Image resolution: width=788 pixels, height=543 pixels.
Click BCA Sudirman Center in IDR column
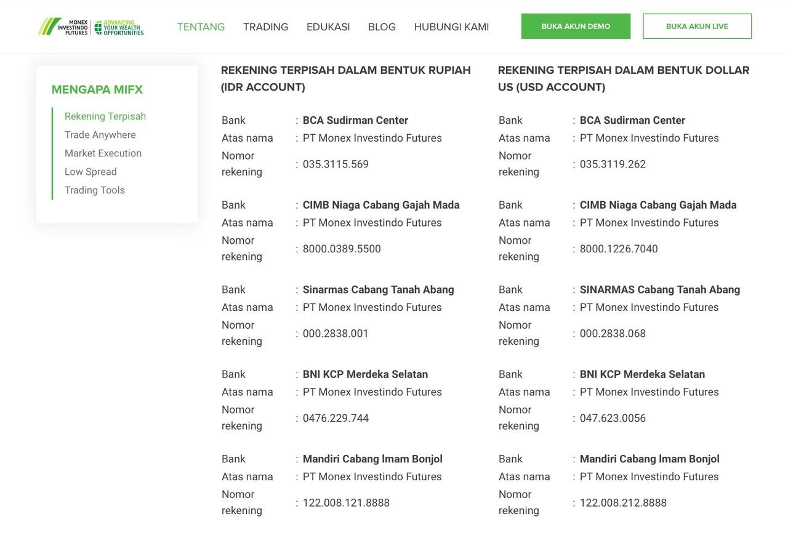click(x=355, y=121)
